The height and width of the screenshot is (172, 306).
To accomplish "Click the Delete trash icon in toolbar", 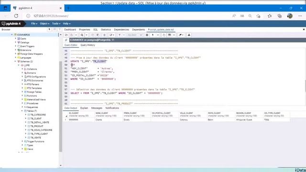I will tap(104, 35).
